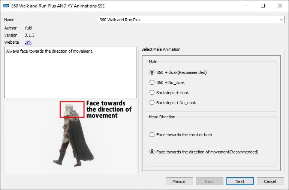Screen dimensions: 289x190
Task: Open the Name dropdown list
Action: [191, 20]
